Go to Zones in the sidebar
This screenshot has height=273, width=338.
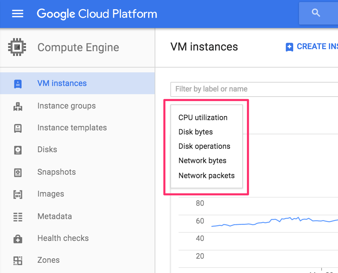pos(49,260)
